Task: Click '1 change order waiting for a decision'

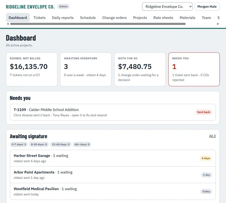Action: point(138,78)
